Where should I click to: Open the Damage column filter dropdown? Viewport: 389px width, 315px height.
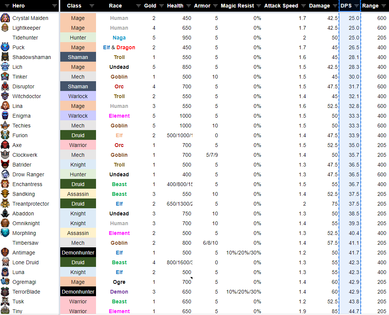coord(335,6)
